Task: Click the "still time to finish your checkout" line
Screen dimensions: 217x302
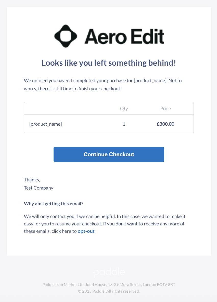Action: (x=73, y=89)
